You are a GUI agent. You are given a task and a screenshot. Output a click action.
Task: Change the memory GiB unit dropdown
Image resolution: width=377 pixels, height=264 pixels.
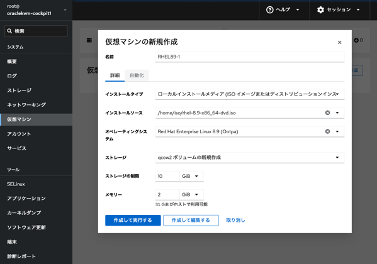coord(191,195)
